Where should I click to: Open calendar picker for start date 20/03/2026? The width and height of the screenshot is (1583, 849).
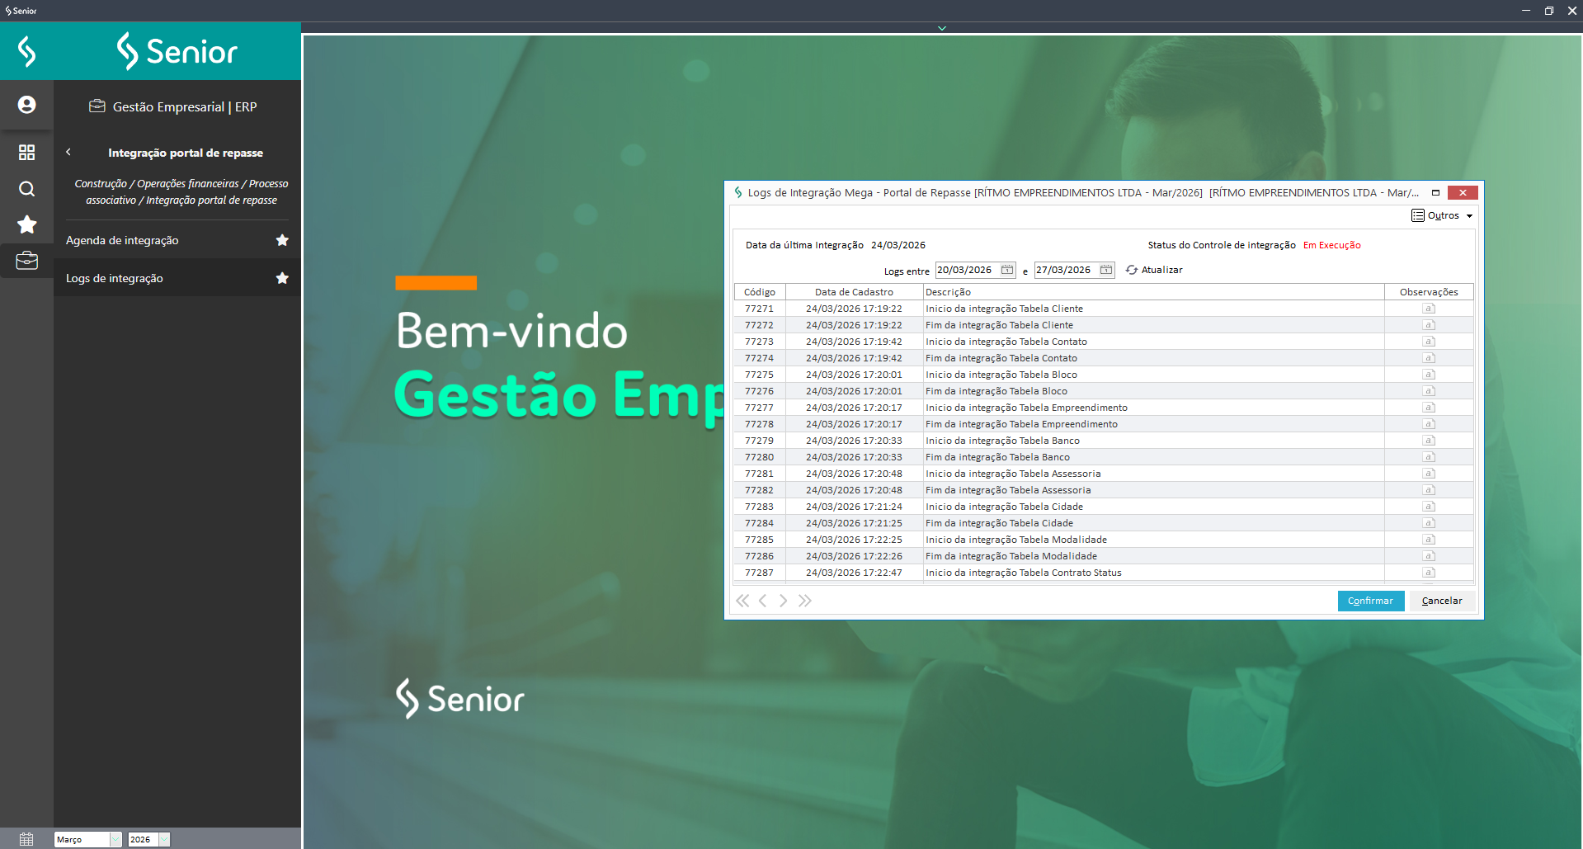[1007, 270]
